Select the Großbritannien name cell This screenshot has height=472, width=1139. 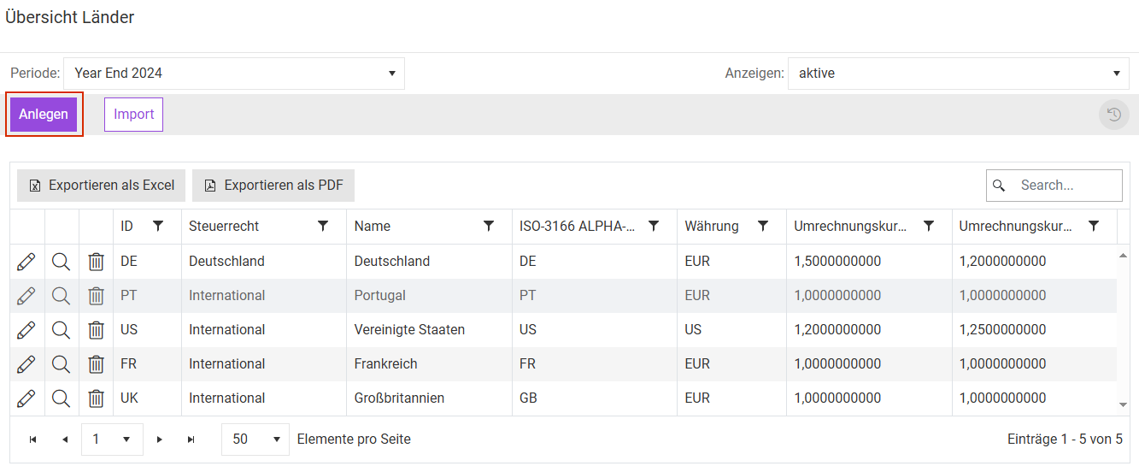(x=430, y=398)
